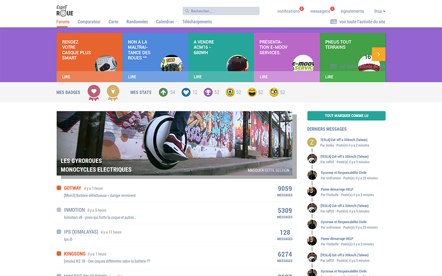Click the 9059 messages count

285,189
